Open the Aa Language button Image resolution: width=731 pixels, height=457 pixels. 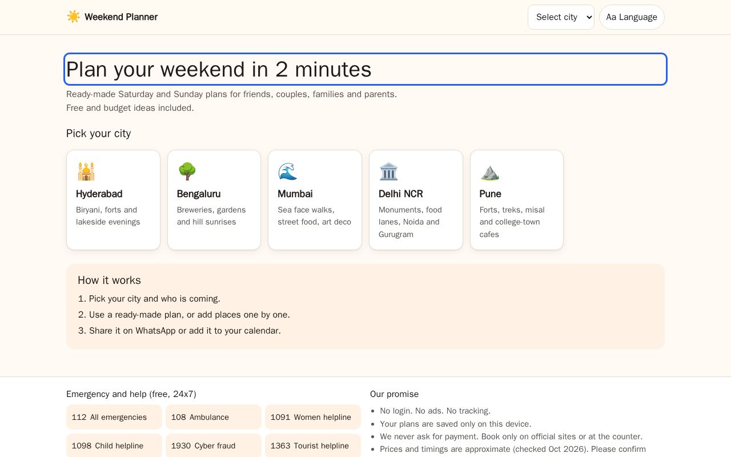coord(632,17)
